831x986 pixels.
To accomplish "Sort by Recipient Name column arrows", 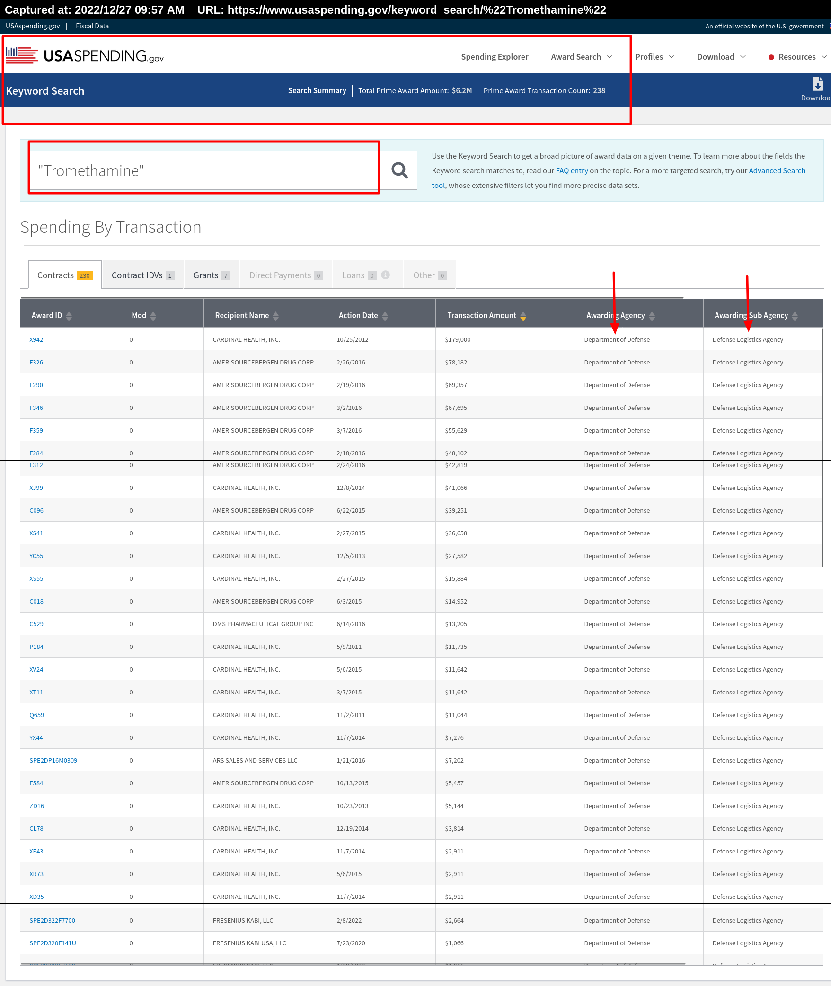I will (x=276, y=316).
